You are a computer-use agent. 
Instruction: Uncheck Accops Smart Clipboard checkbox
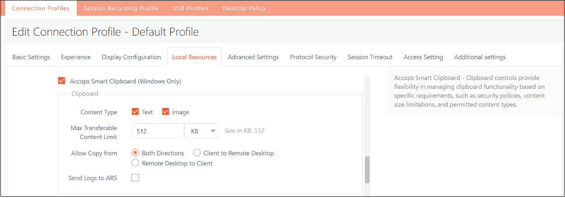point(62,81)
